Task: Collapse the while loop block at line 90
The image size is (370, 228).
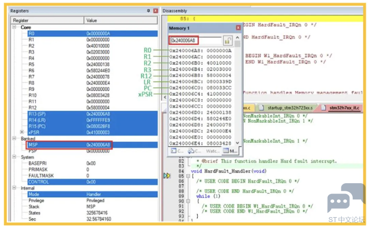Action: coord(188,201)
